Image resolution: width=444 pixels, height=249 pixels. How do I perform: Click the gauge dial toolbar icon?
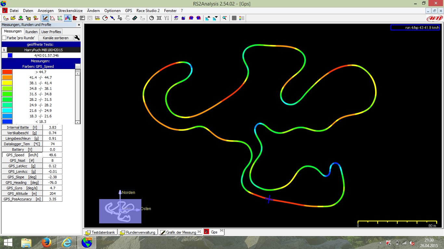(105, 18)
